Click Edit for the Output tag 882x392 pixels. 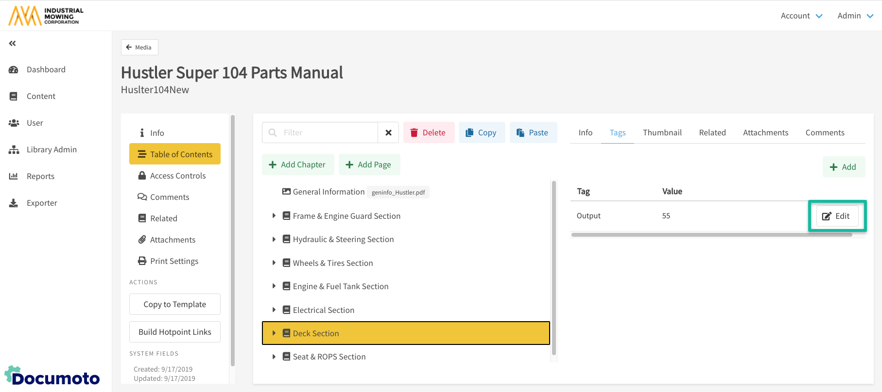[837, 216]
